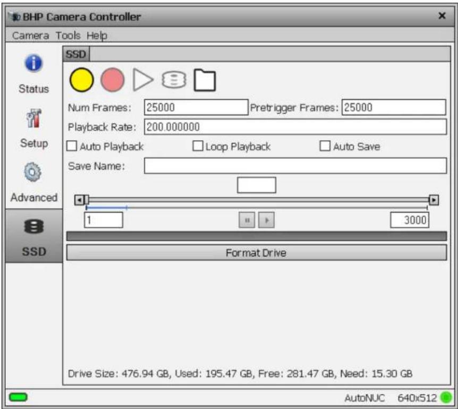This screenshot has height=409, width=458.
Task: Click the dark progress bar
Action: pyautogui.click(x=257, y=236)
